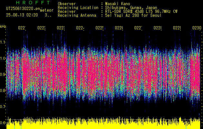The height and width of the screenshot is (129, 203).
Task: Click the 0230 time marker
Action: (197, 28)
